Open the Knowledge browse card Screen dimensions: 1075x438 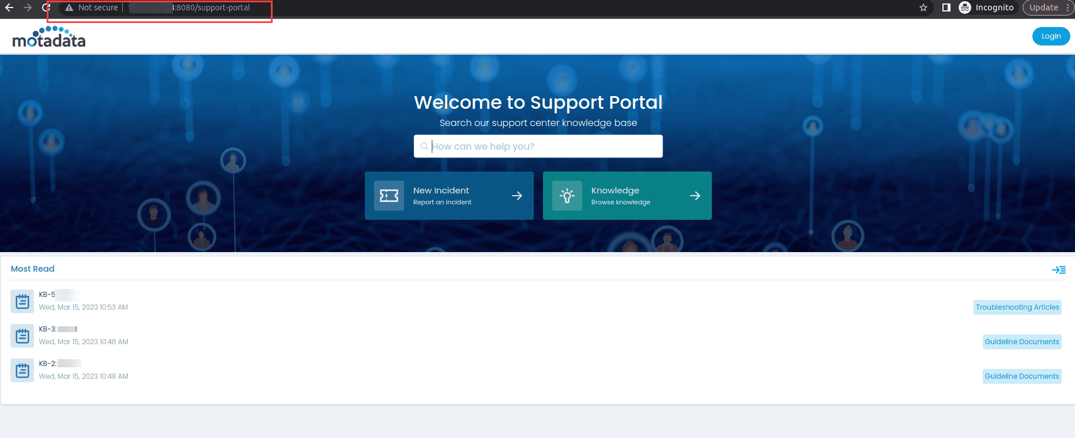[627, 196]
